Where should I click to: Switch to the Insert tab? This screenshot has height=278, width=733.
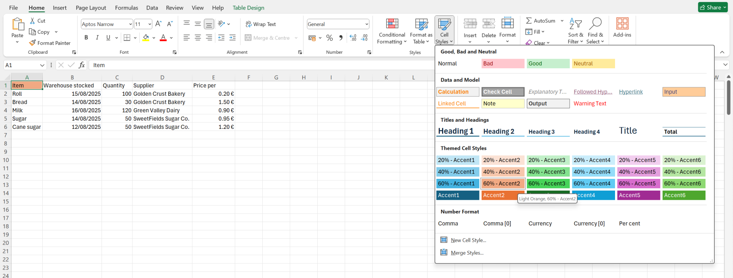(60, 8)
